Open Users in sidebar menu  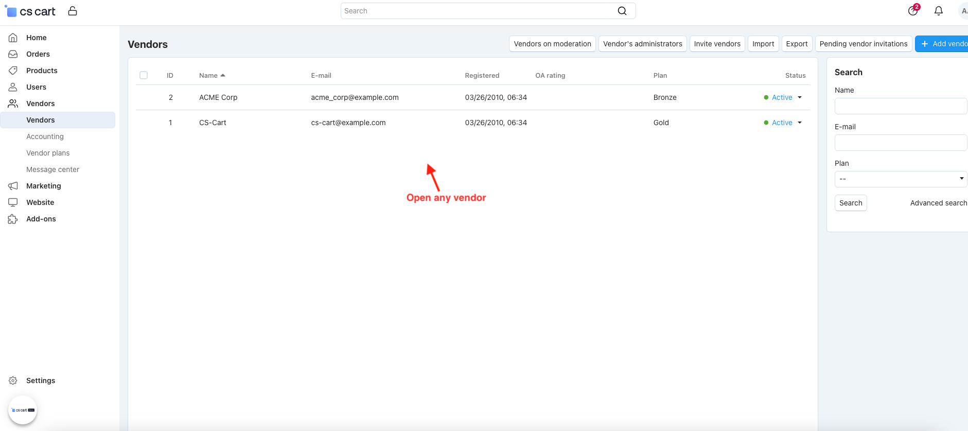36,87
